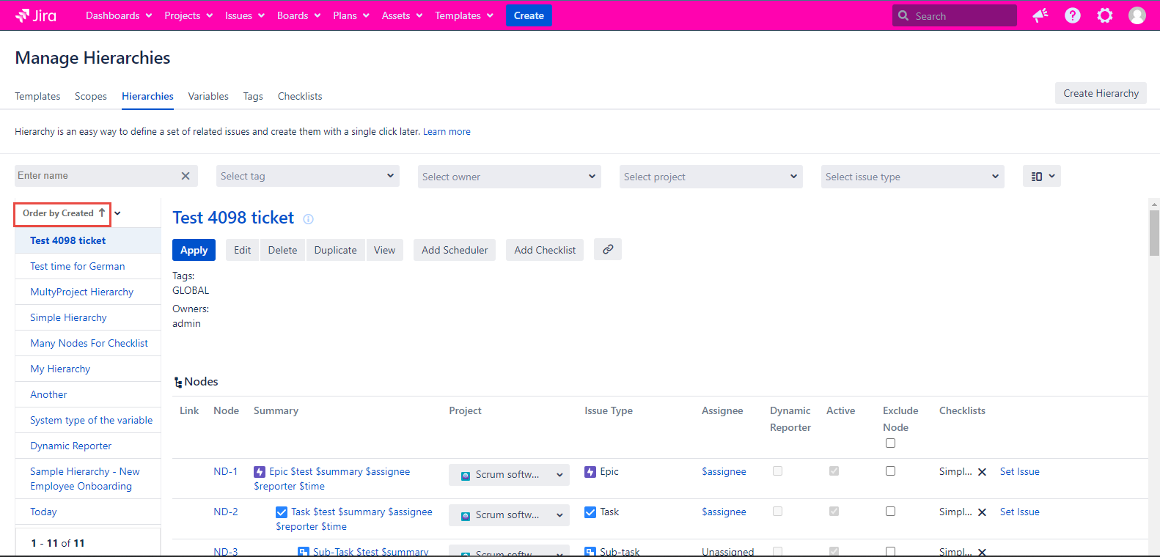Expand the Select tag dropdown
This screenshot has width=1160, height=557.
[x=308, y=177]
